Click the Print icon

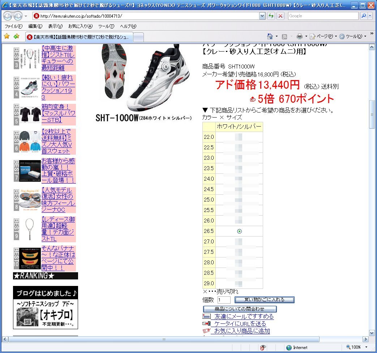[x=300, y=36]
